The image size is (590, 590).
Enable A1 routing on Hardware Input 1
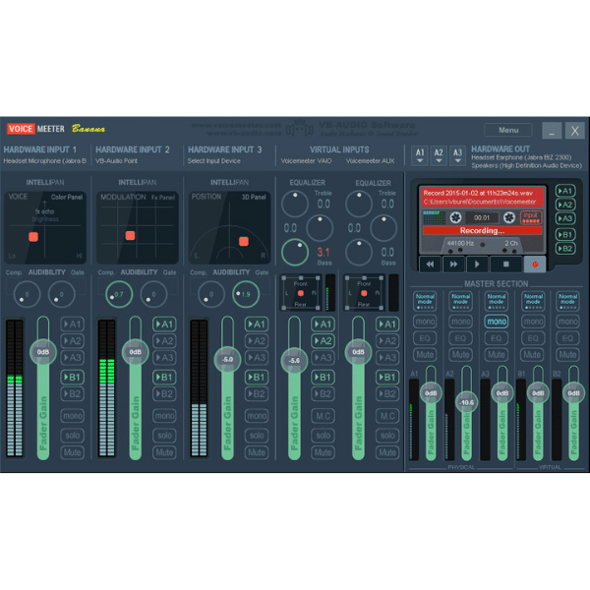click(x=72, y=324)
